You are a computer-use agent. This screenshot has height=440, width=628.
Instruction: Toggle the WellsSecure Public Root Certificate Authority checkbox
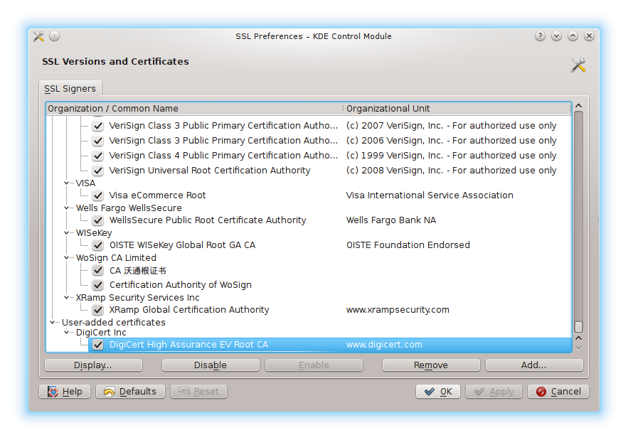click(x=97, y=220)
